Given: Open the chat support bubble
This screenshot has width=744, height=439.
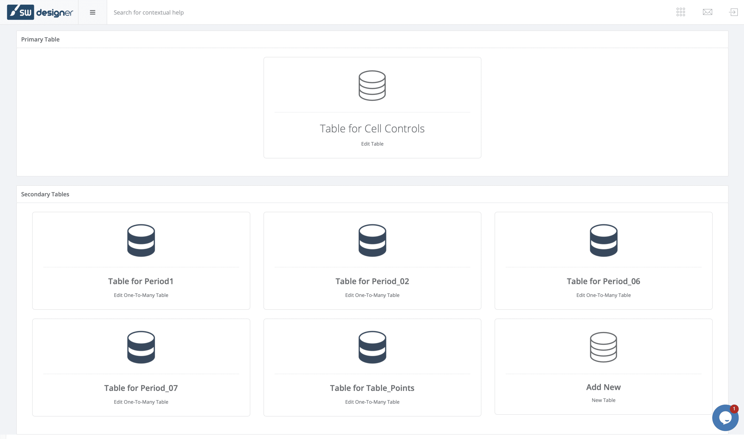Looking at the screenshot, I should pos(725,417).
